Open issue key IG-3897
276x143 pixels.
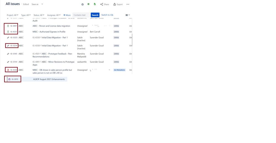pos(14,26)
